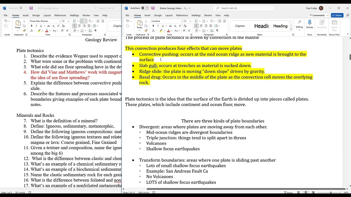Viewport: 351px width, 197px height.
Task: Grow font size in Master Geology Notes ribbon
Action: (184, 31)
